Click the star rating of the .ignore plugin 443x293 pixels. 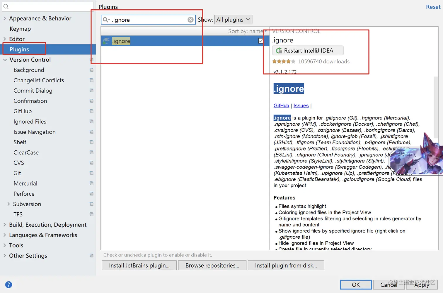pos(284,61)
